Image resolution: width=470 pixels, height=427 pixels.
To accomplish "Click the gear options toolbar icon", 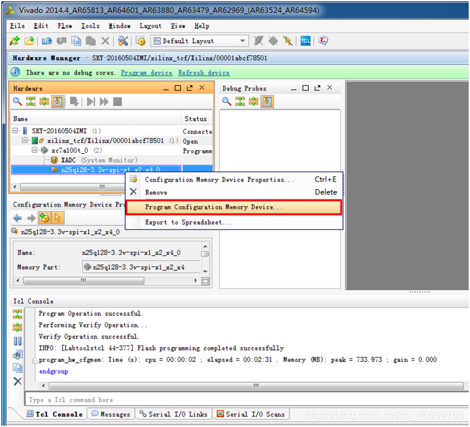I will click(141, 41).
